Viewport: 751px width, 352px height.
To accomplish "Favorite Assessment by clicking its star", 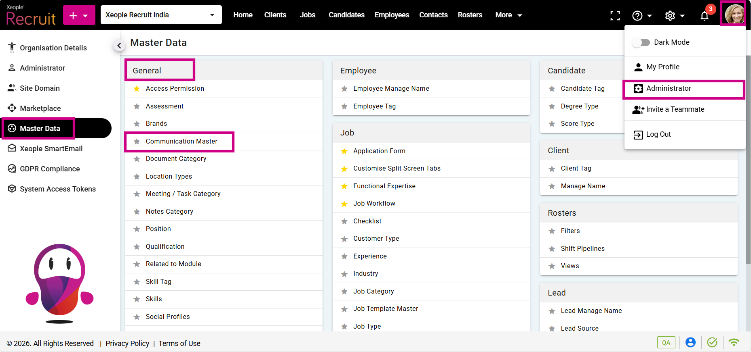I will click(x=137, y=106).
